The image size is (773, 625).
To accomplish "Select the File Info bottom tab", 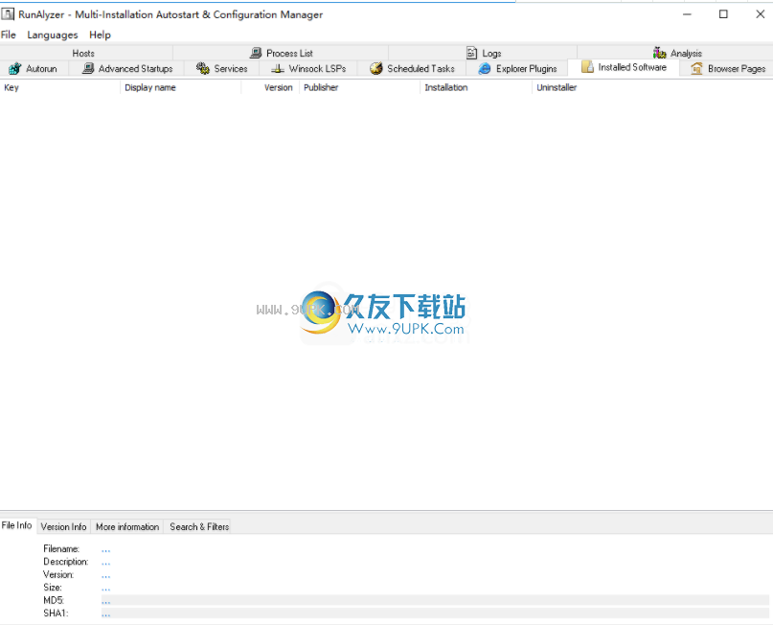I will click(17, 525).
